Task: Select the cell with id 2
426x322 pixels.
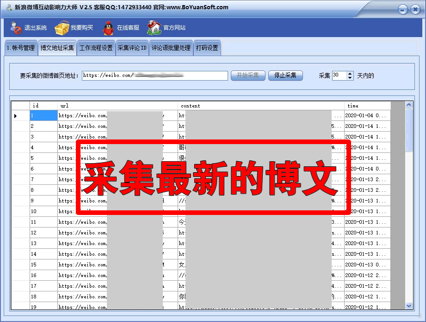Action: (x=43, y=126)
